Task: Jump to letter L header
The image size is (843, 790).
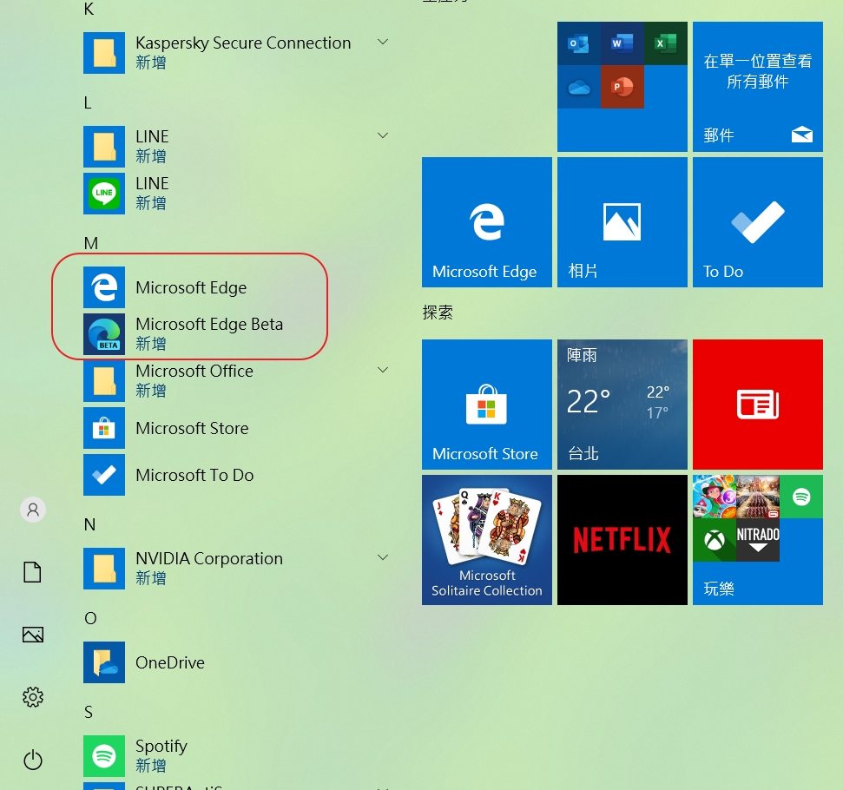Action: click(88, 102)
